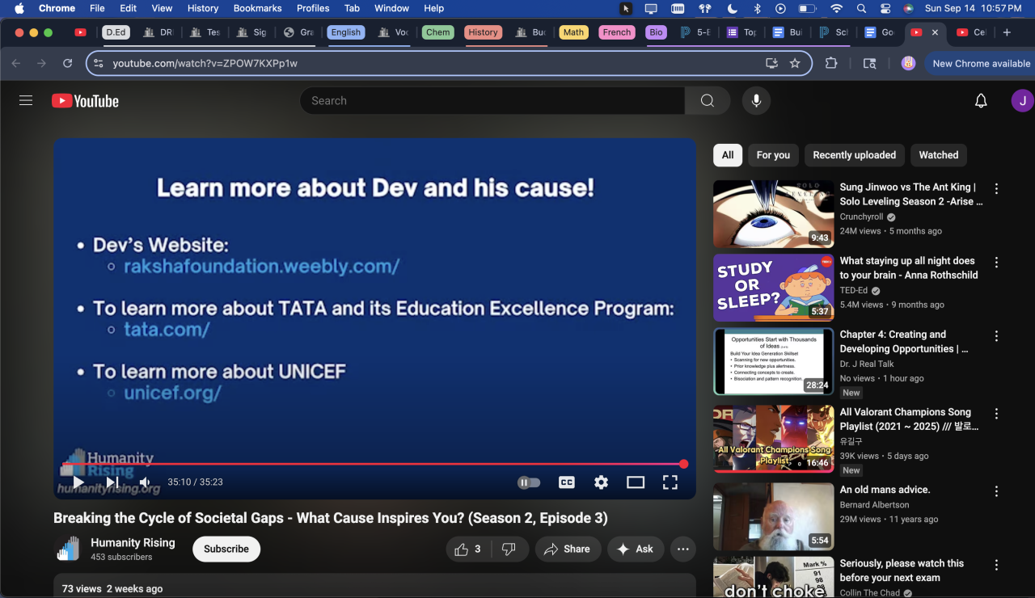
Task: Dislike the video with thumbs down
Action: tap(509, 550)
